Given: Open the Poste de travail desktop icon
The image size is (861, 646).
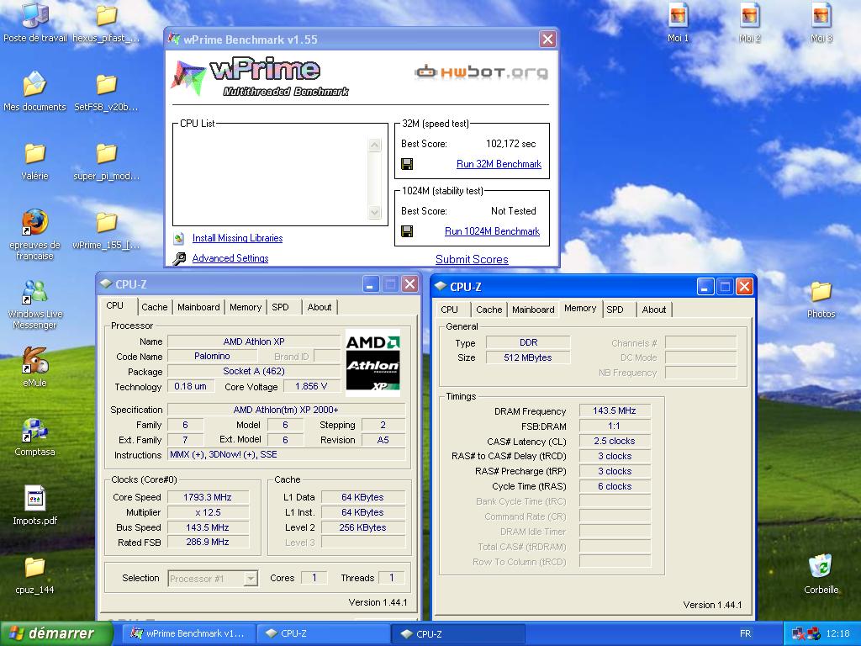Looking at the screenshot, I should (34, 15).
